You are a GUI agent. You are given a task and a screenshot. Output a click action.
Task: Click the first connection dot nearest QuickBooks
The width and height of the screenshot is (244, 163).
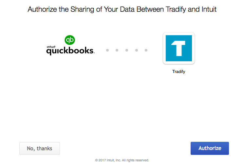(x=107, y=50)
